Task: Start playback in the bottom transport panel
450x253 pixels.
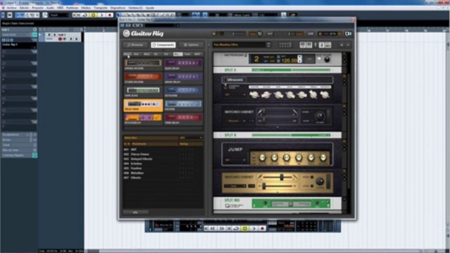Action: (x=253, y=228)
